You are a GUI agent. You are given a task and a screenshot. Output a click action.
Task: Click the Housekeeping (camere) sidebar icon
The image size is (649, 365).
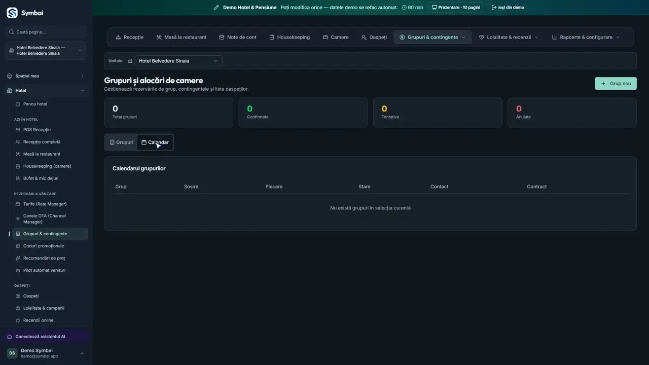[x=18, y=166]
